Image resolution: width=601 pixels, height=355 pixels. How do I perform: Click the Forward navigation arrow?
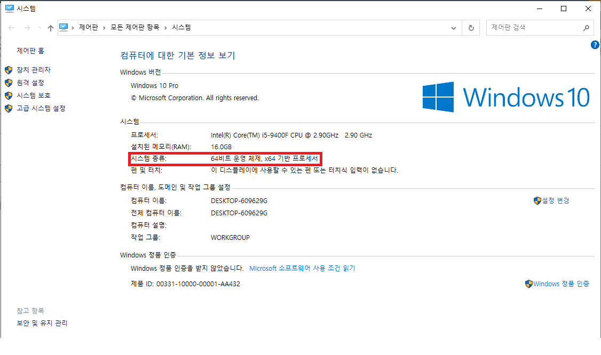(27, 28)
